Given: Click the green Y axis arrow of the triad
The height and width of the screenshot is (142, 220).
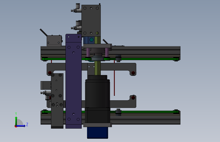Looking at the screenshot, I should (x=16, y=121).
